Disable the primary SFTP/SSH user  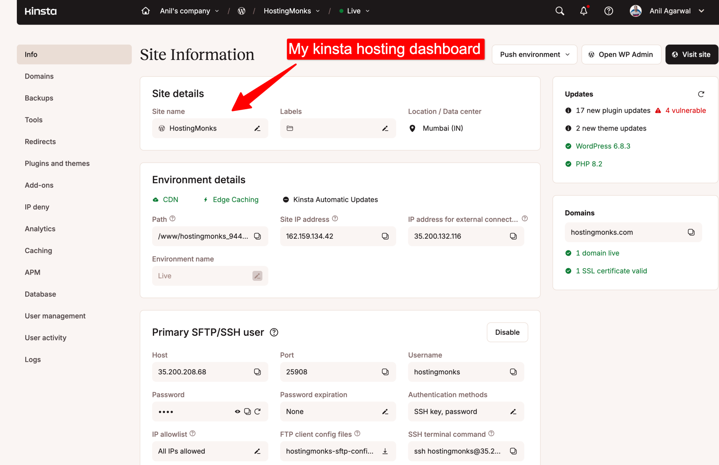point(507,332)
